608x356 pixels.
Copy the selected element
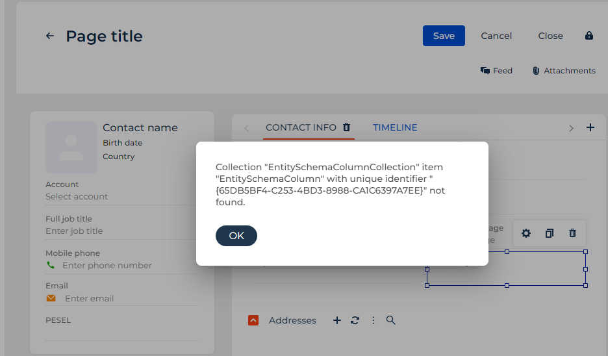(549, 233)
